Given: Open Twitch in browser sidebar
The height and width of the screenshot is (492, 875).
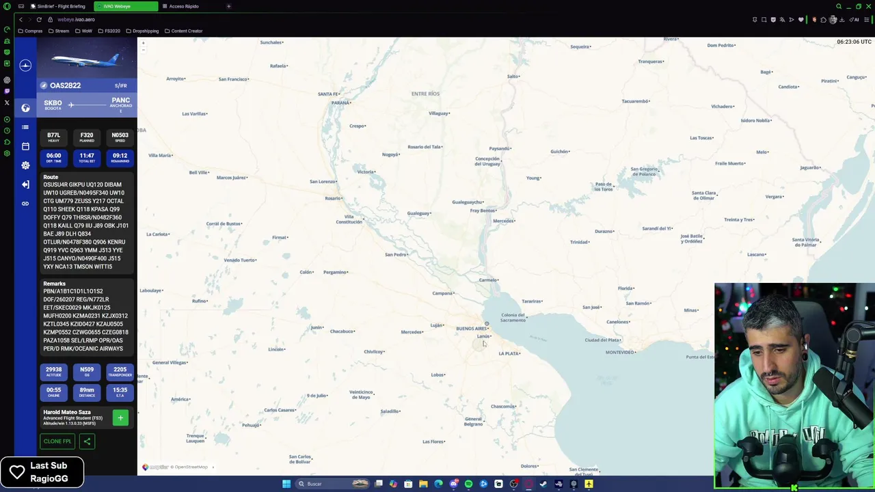Looking at the screenshot, I should click(7, 91).
